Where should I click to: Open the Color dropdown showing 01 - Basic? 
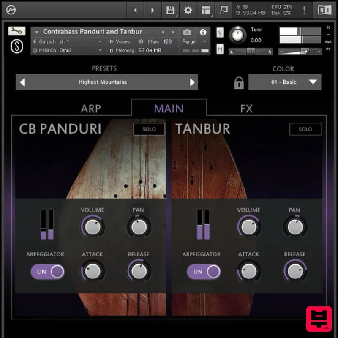pos(285,82)
